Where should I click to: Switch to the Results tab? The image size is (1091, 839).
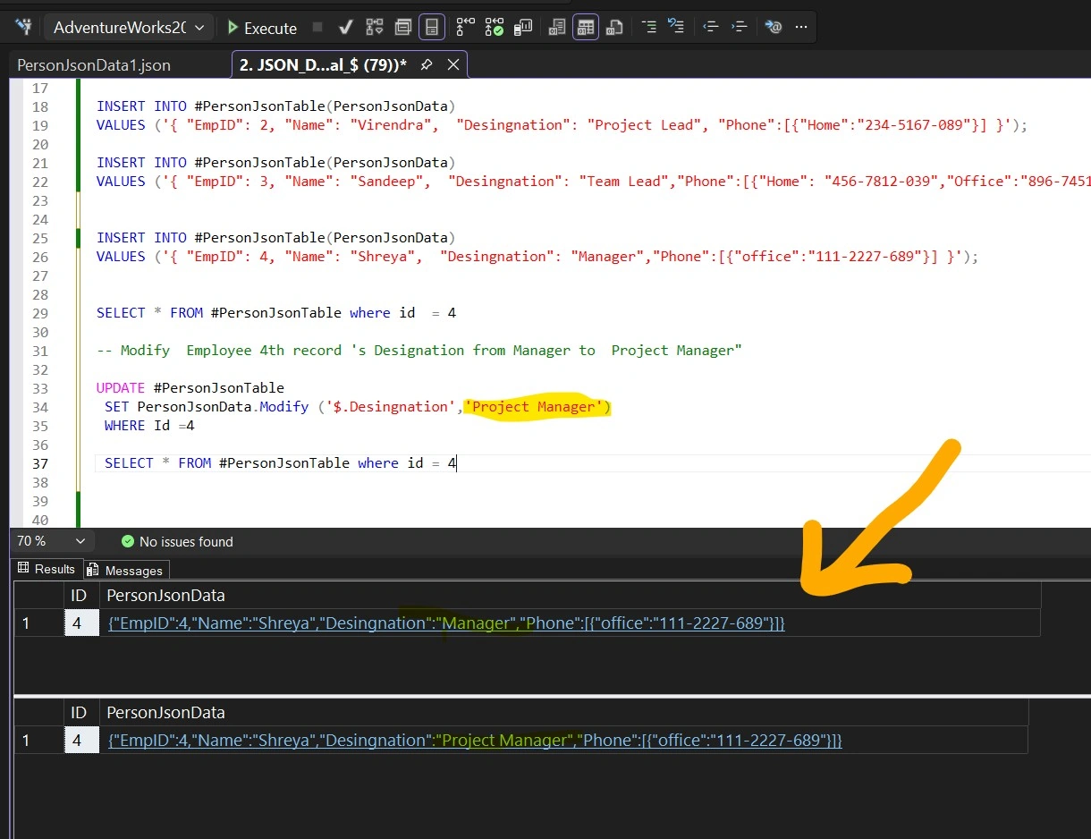click(47, 569)
